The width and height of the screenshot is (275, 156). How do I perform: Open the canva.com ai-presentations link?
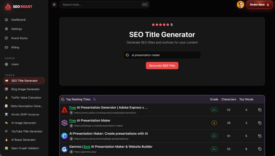point(101,139)
